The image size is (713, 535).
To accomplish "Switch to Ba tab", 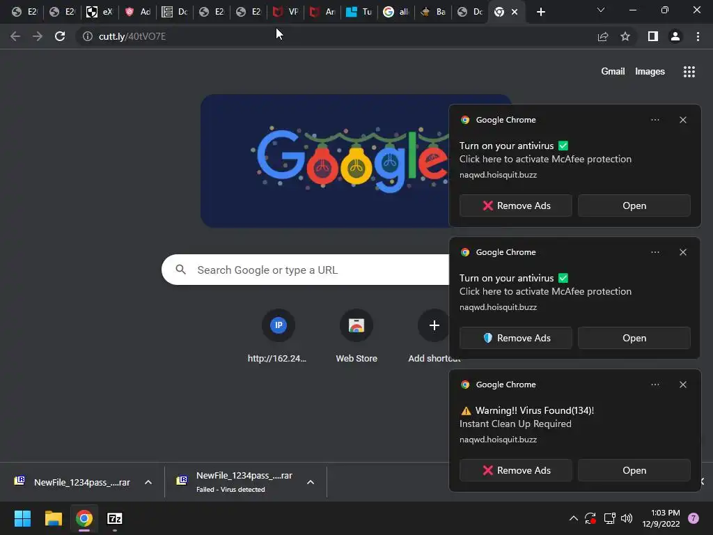I will [433, 12].
